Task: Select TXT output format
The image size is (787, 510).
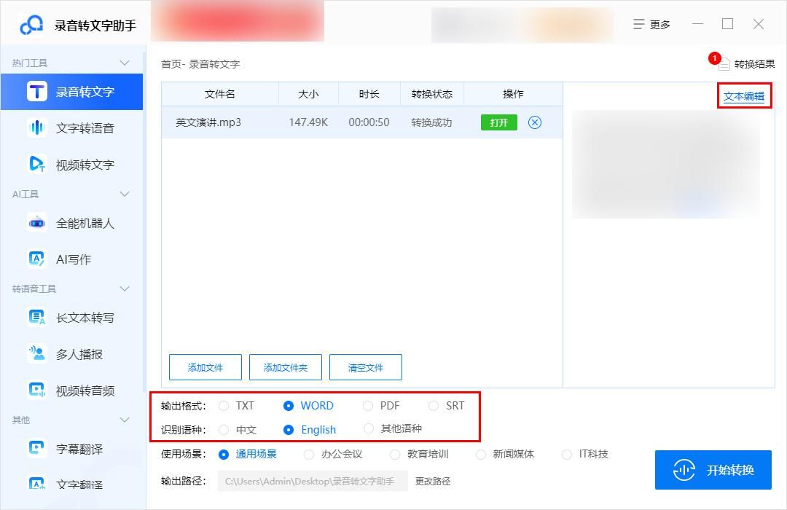Action: (x=224, y=406)
